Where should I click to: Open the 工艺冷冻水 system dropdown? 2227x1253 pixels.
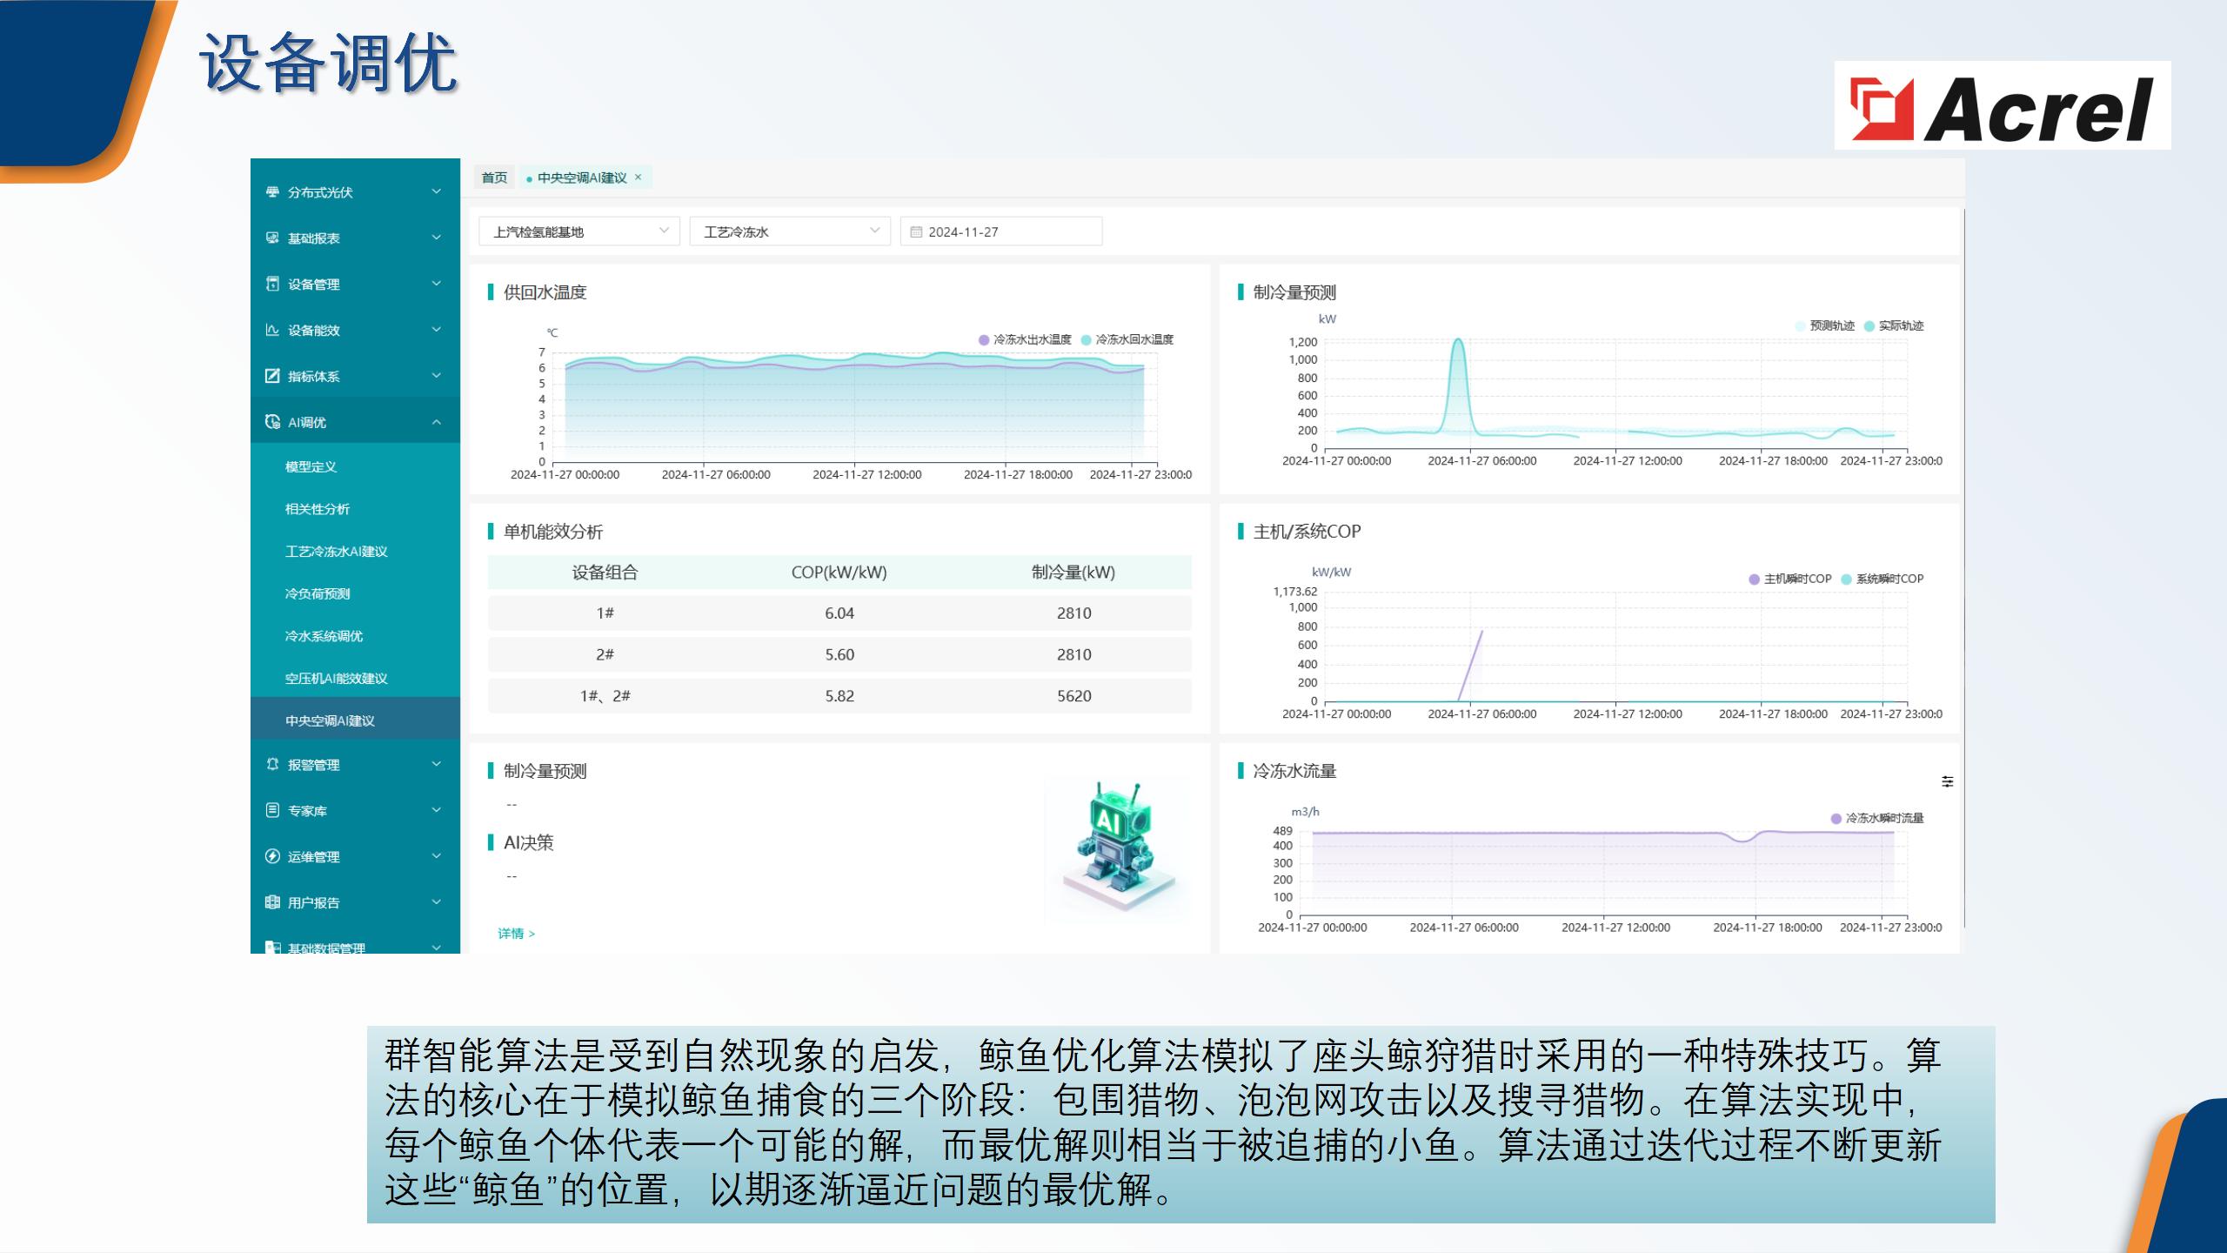tap(789, 231)
